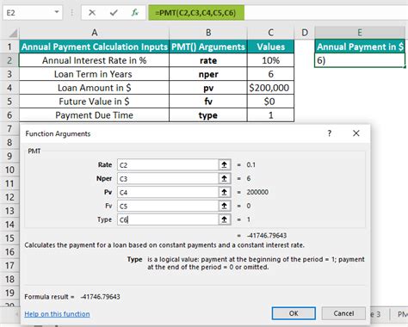Select row 3 header
Screen dimensions: 408x327
pos(9,74)
